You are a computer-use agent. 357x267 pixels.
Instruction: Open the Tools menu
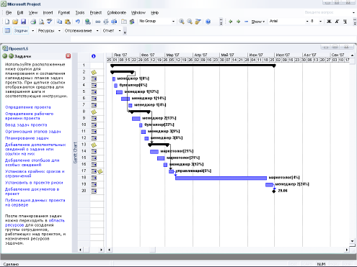tap(80, 13)
